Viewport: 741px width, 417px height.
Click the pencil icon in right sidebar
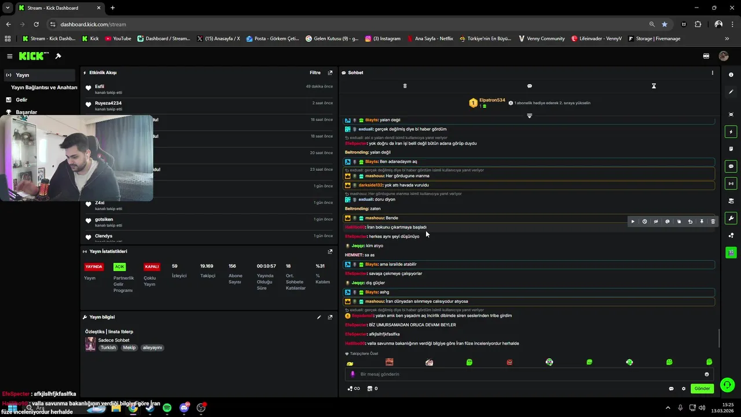[x=731, y=92]
